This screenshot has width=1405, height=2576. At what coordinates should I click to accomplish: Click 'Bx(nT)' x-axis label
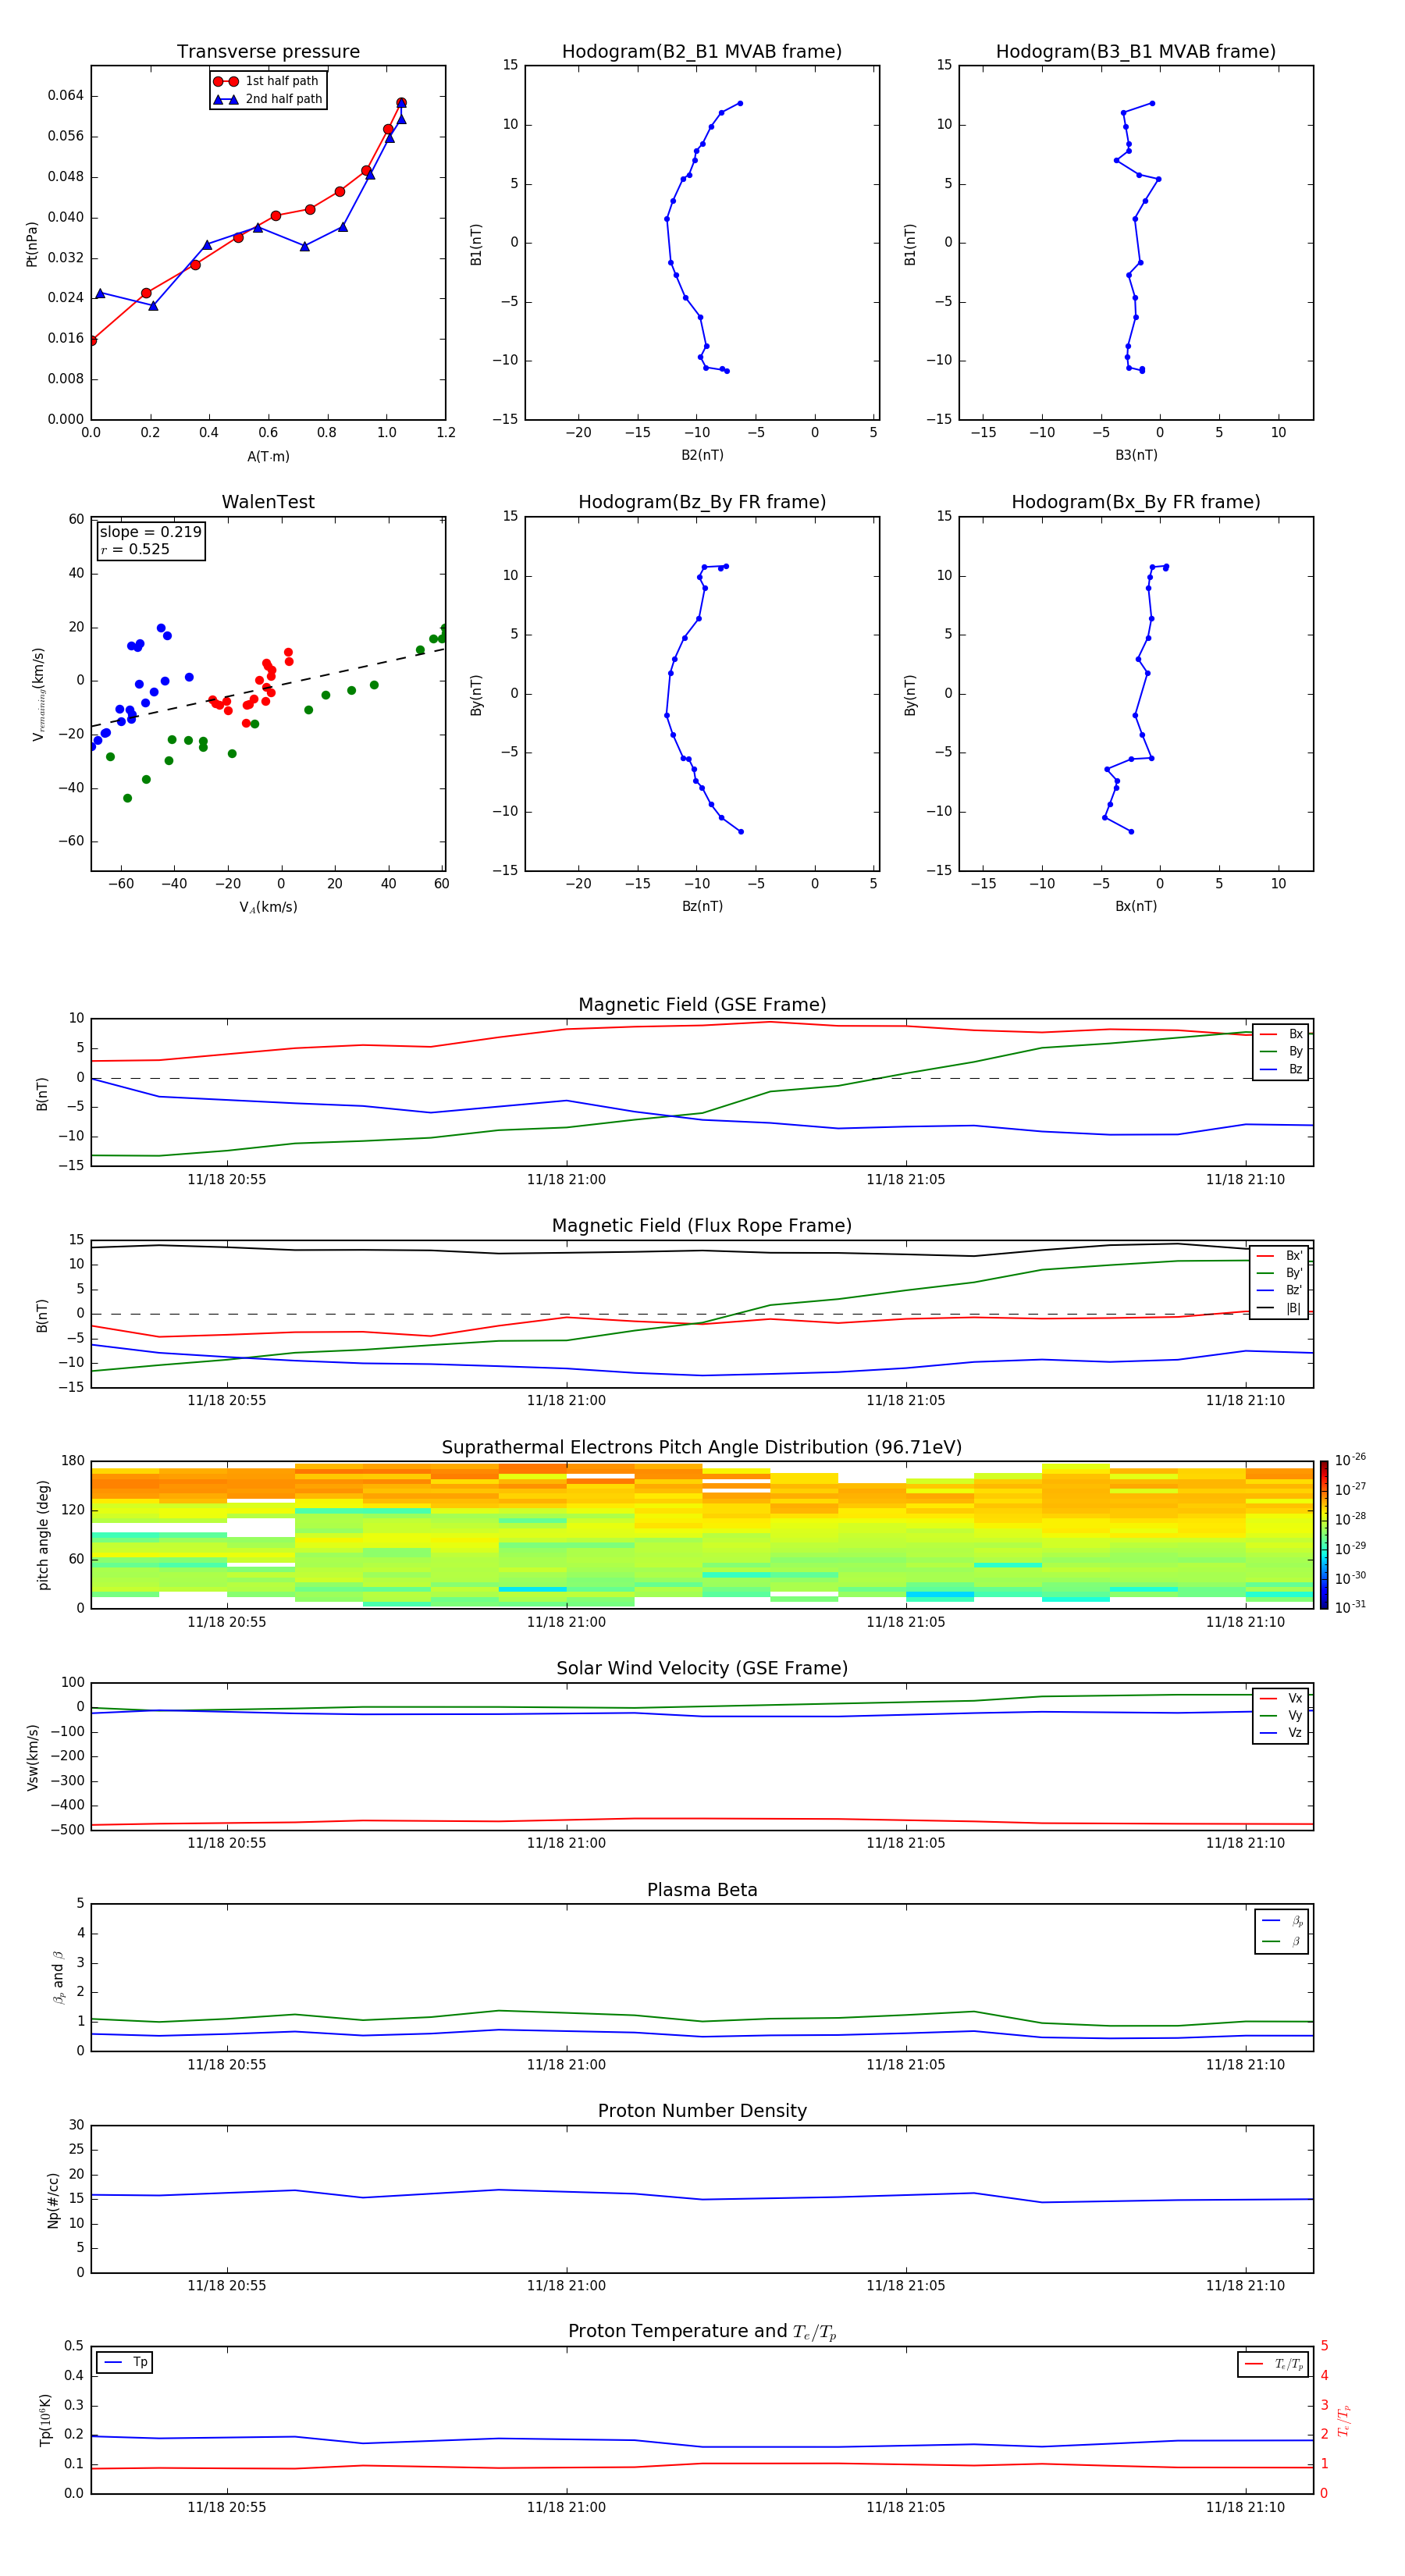pyautogui.click(x=1136, y=906)
